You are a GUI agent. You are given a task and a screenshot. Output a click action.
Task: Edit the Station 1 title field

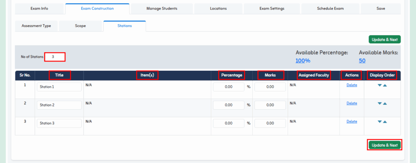point(59,87)
